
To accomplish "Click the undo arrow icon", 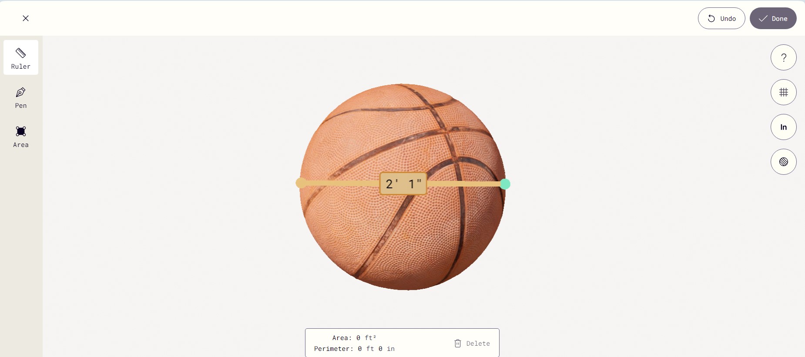I will (x=711, y=18).
